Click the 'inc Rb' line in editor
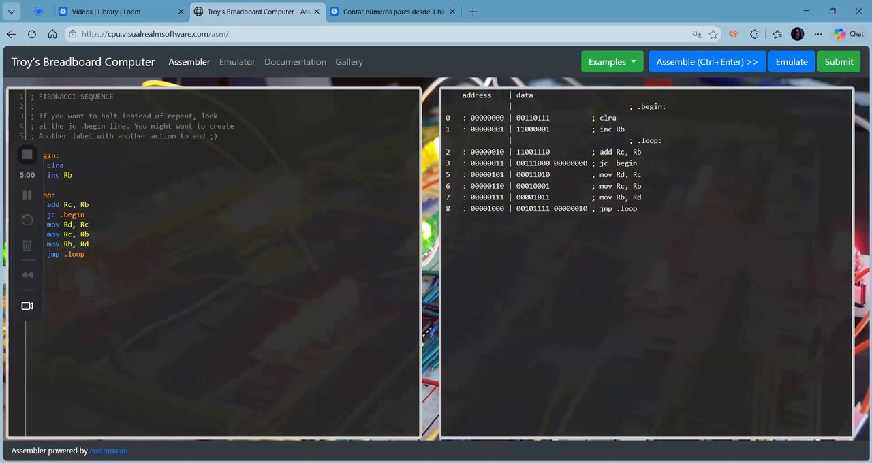 coord(59,175)
